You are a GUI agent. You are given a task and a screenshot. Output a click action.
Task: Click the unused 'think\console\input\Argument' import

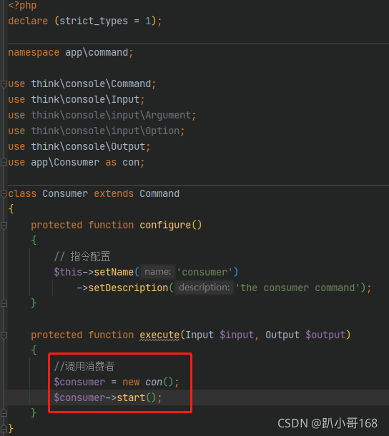pyautogui.click(x=111, y=115)
